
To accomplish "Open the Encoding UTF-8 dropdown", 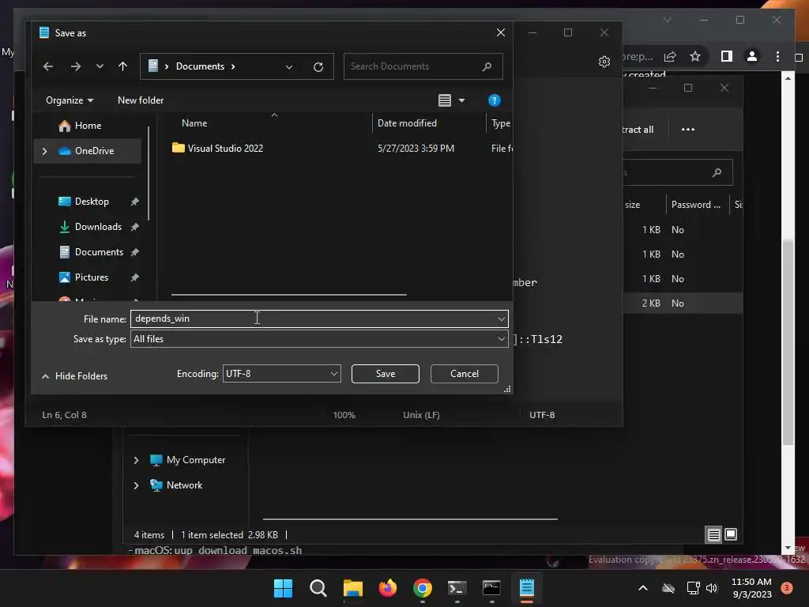I will 282,374.
